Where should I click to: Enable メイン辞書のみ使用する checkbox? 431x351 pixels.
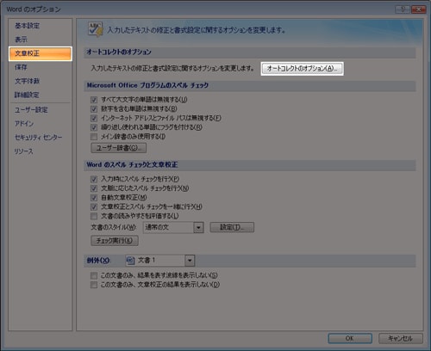click(x=94, y=137)
